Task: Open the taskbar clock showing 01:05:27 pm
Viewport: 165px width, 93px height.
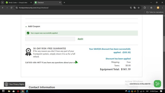Action: click(x=154, y=91)
